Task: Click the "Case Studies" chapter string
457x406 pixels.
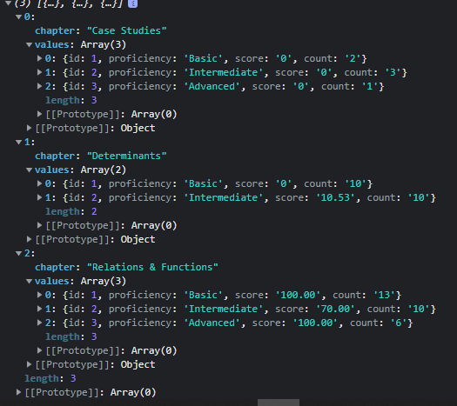Action: point(127,30)
